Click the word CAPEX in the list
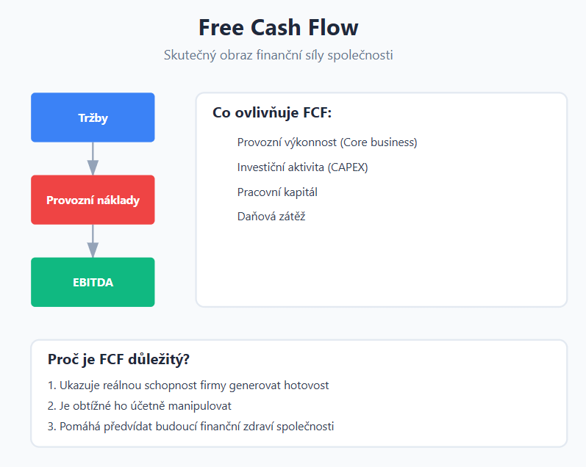This screenshot has height=467, width=586. click(x=348, y=167)
